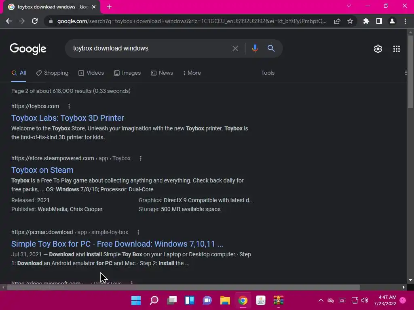This screenshot has height=310, width=414.
Task: Show hidden system tray icons
Action: (321, 300)
